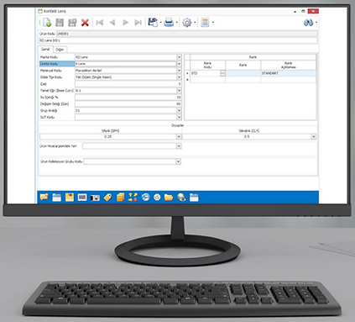Click the Üretici Kodu highlighted label
The height and width of the screenshot is (322, 355).
57,64
